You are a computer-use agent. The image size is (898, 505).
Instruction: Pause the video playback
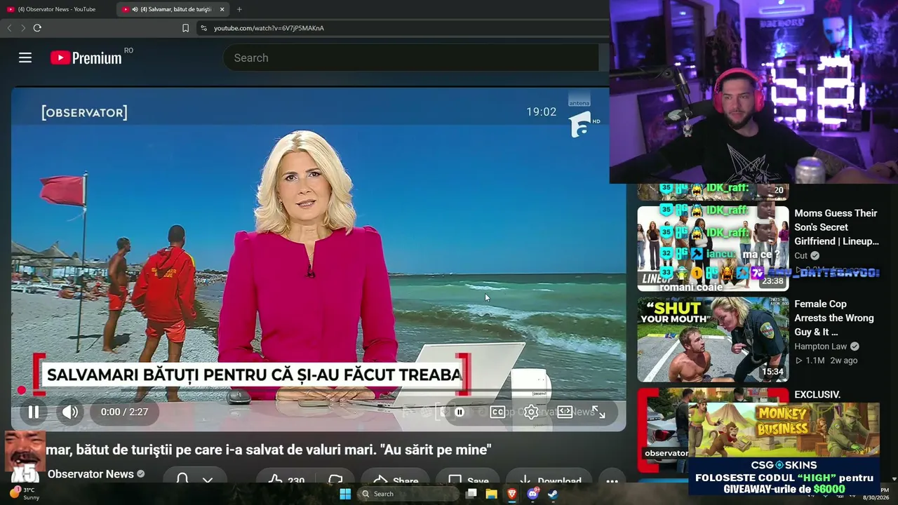coord(33,412)
